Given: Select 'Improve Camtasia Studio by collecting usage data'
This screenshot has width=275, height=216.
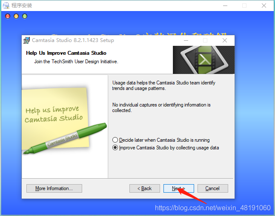Looking at the screenshot, I should point(166,148).
